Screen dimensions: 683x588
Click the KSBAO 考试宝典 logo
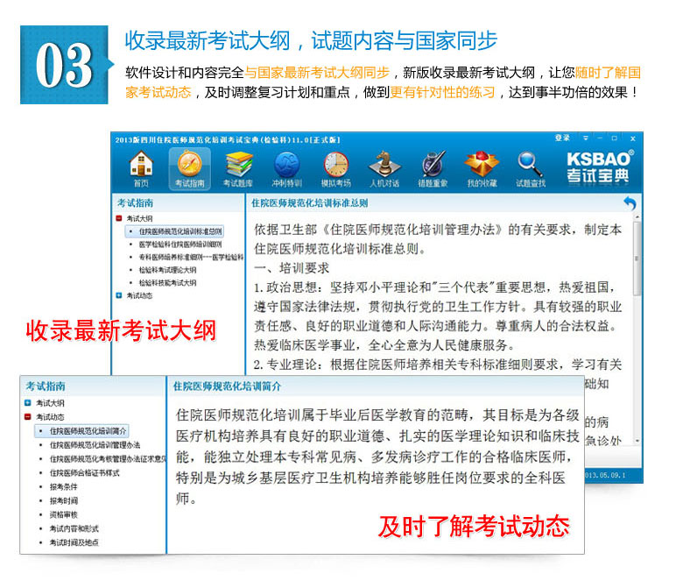pos(599,167)
